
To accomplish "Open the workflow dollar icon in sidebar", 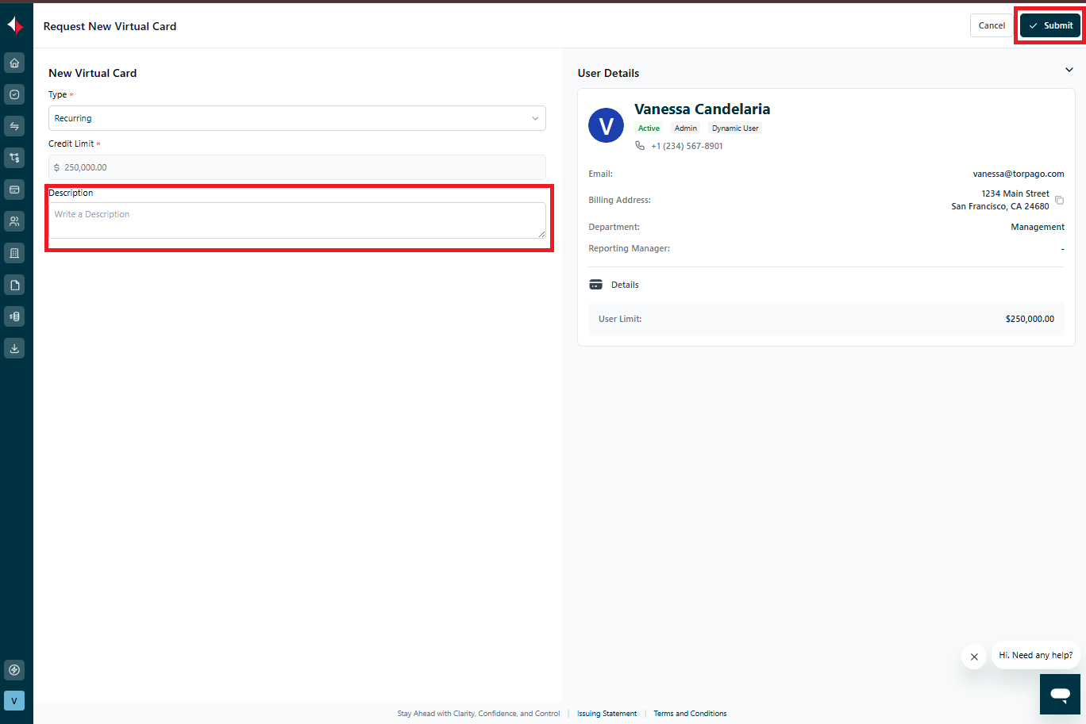I will [x=14, y=158].
